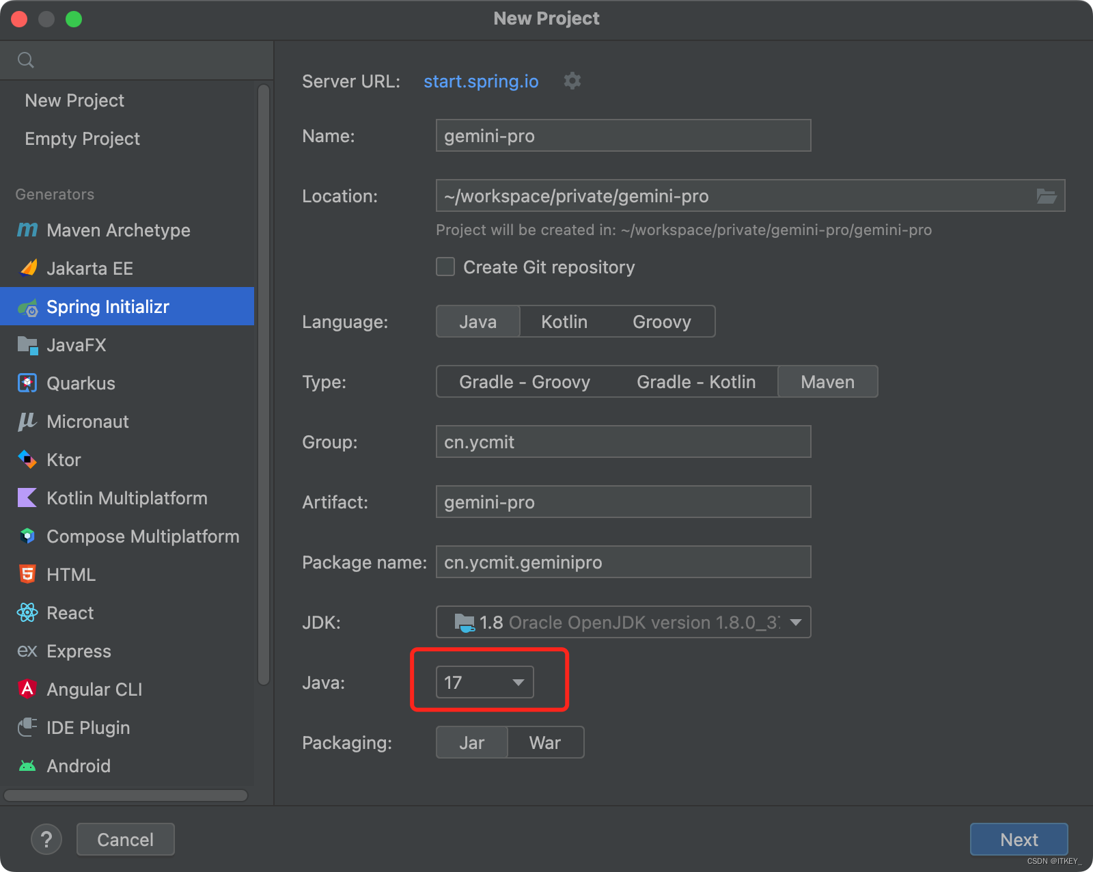Open help with question mark button
The image size is (1093, 872).
[46, 839]
